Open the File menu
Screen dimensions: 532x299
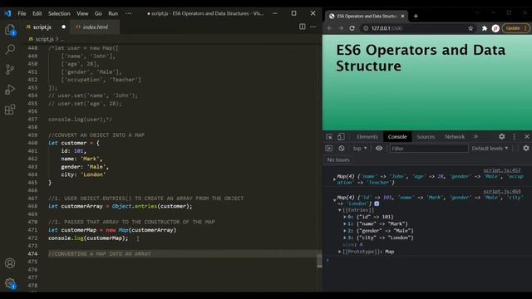(22, 13)
